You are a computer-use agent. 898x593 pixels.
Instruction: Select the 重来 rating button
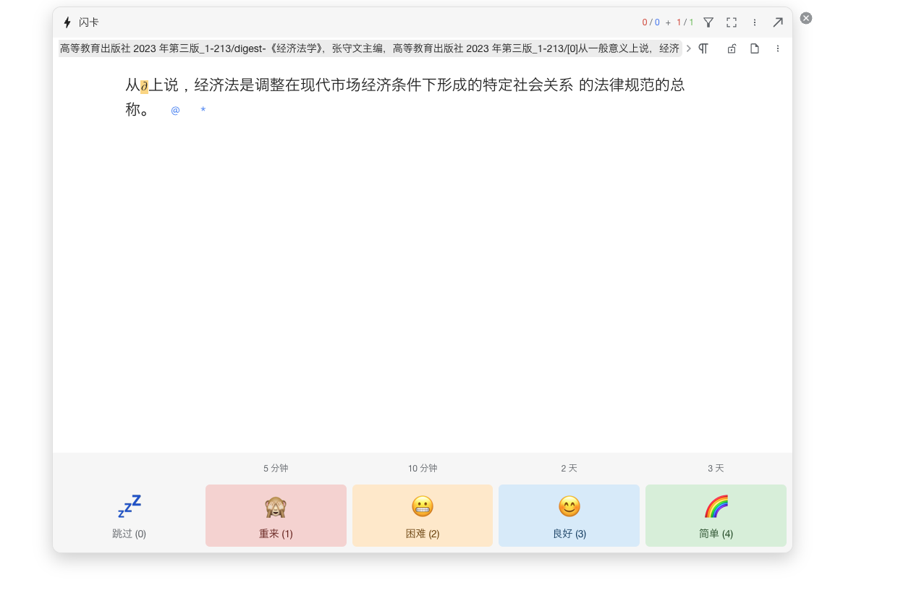(x=276, y=515)
